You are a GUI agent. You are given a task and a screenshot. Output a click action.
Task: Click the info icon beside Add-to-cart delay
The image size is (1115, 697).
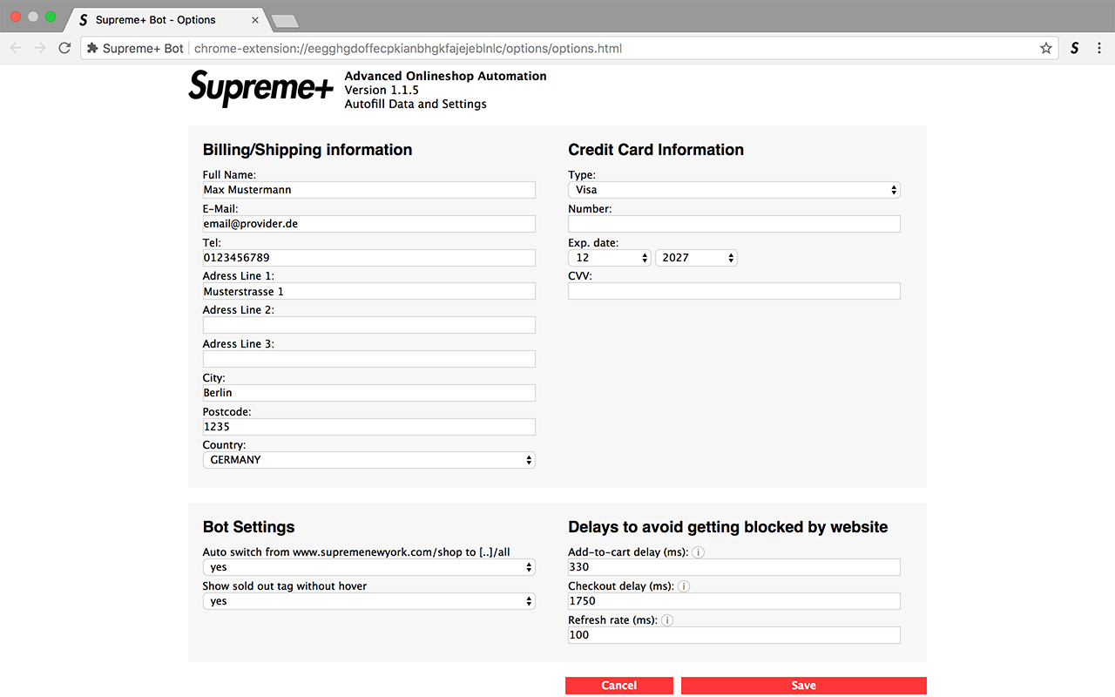[x=698, y=552]
